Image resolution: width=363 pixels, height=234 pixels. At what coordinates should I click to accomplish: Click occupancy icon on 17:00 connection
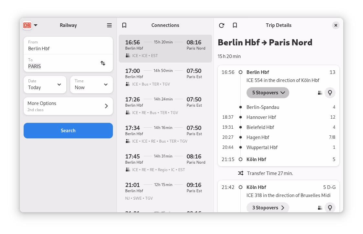pyautogui.click(x=128, y=84)
